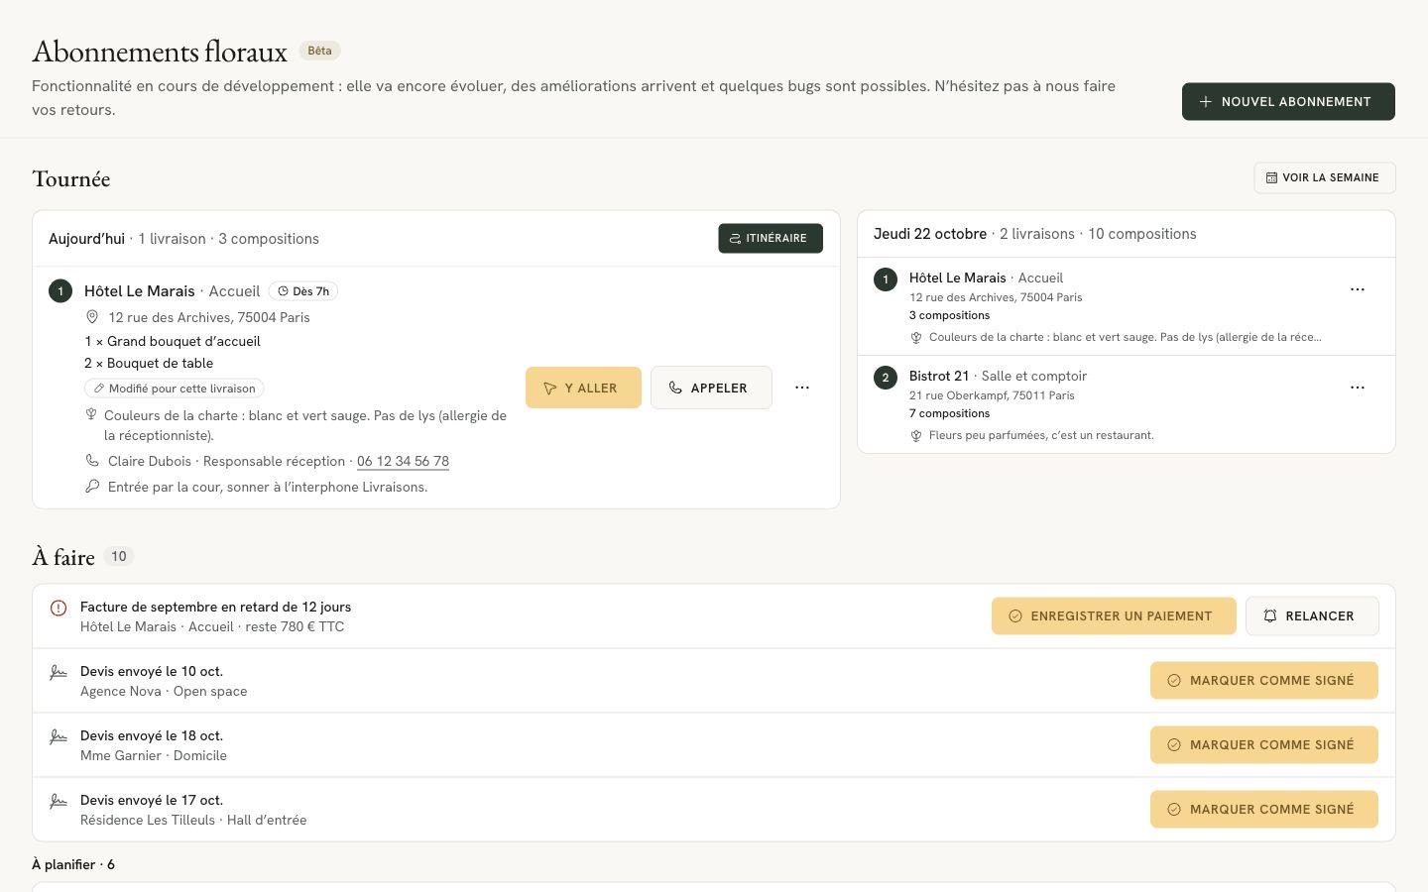The width and height of the screenshot is (1428, 892).
Task: Click phone number 06 12 34 56 78
Action: point(403,461)
